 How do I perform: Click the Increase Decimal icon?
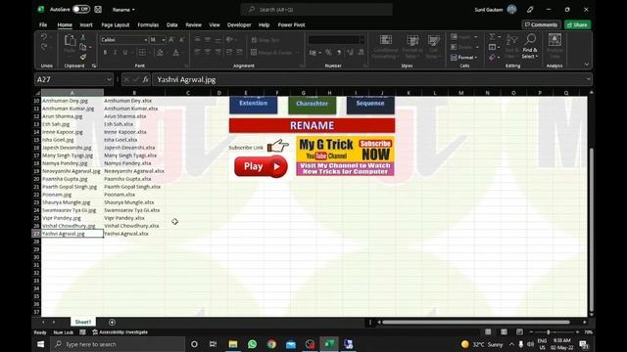click(350, 52)
